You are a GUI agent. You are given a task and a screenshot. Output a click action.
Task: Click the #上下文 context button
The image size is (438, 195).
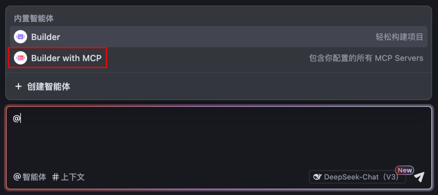[69, 177]
